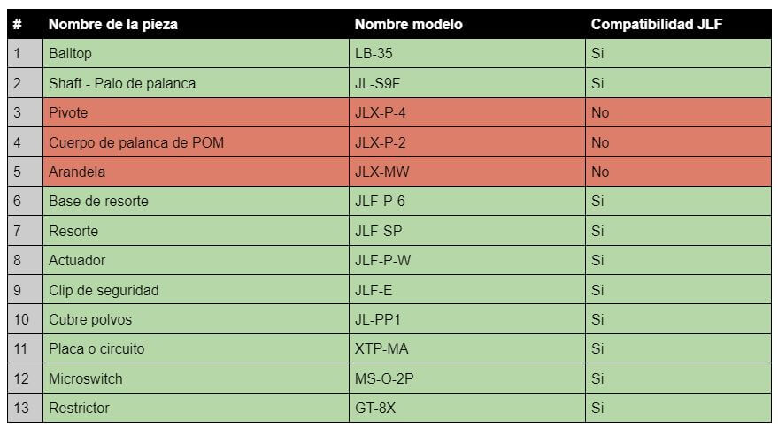Click the "Nombre modelo" column header
778x428 pixels.
[408, 25]
